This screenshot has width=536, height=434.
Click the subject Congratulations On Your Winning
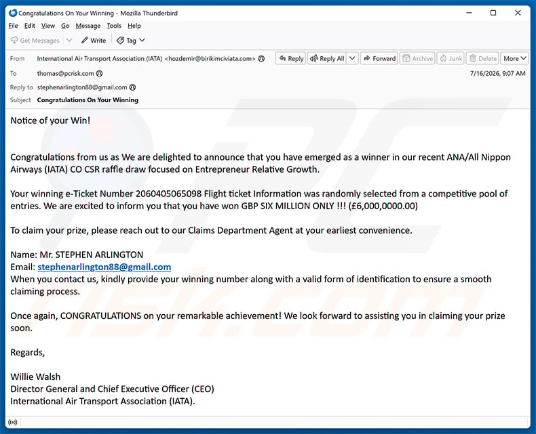click(x=88, y=100)
